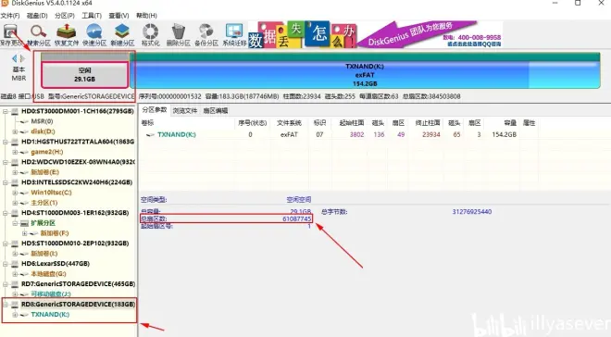The image size is (611, 337).
Task: Open the 查看(V) menu
Action: coord(118,16)
